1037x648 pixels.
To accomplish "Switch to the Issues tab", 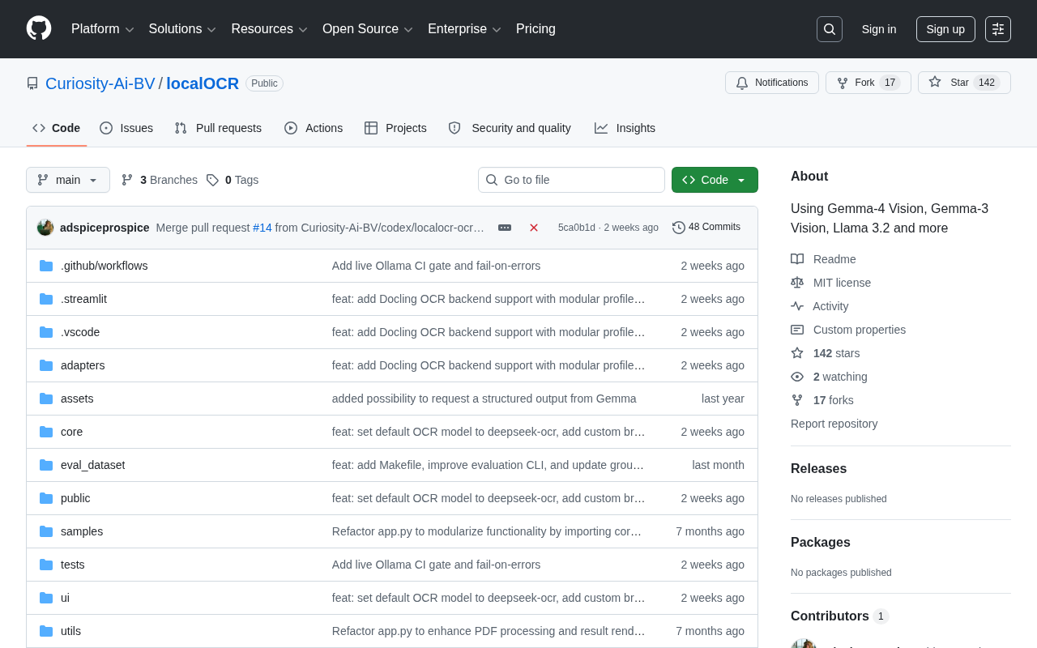I will coord(126,128).
